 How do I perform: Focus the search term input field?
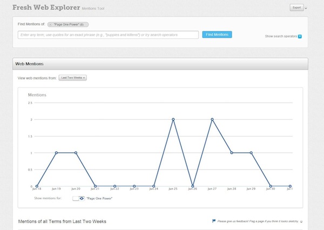coord(108,35)
